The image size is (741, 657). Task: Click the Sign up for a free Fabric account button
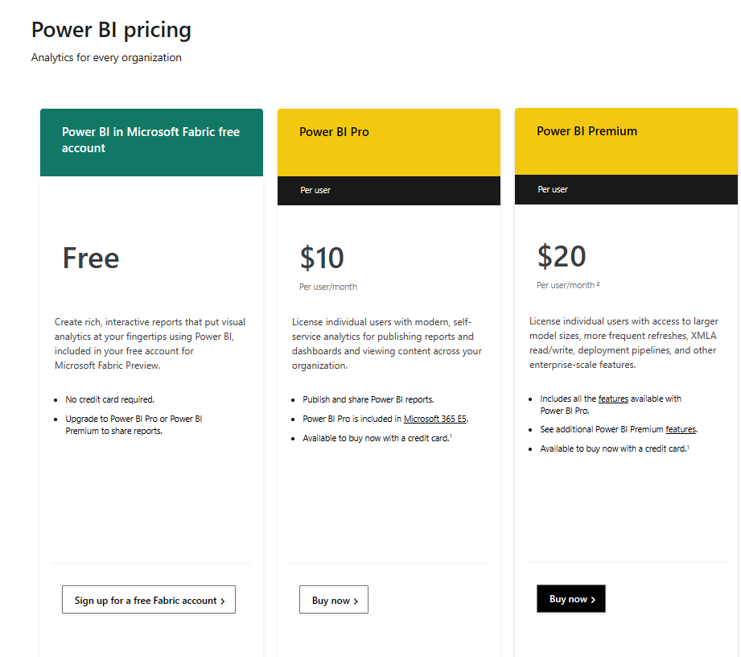(x=149, y=600)
